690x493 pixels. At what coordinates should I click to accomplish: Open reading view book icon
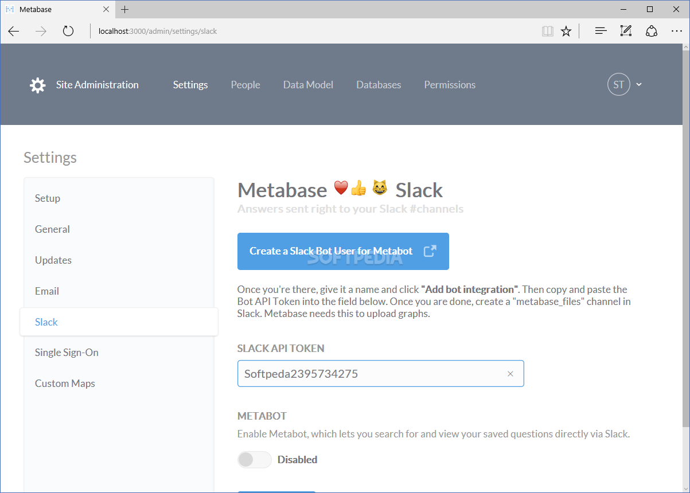(x=547, y=31)
